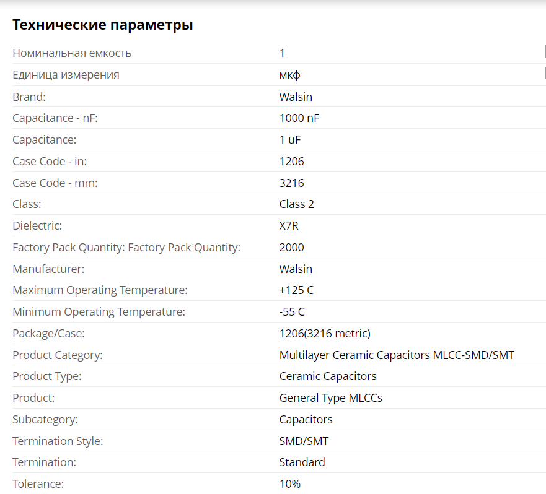Click the 'Ceramic Capacitors' product type value
This screenshot has width=546, height=494.
tap(328, 376)
